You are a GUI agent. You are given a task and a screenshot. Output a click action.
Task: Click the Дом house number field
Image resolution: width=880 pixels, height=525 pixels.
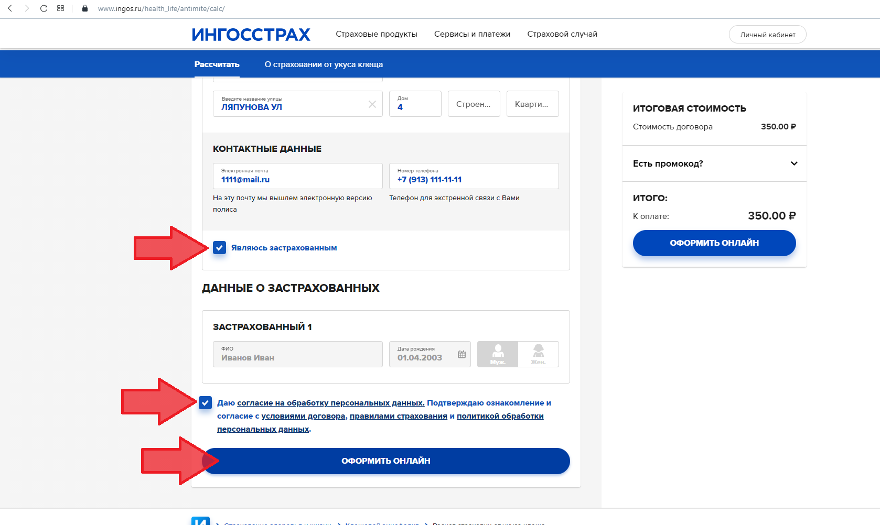click(415, 104)
